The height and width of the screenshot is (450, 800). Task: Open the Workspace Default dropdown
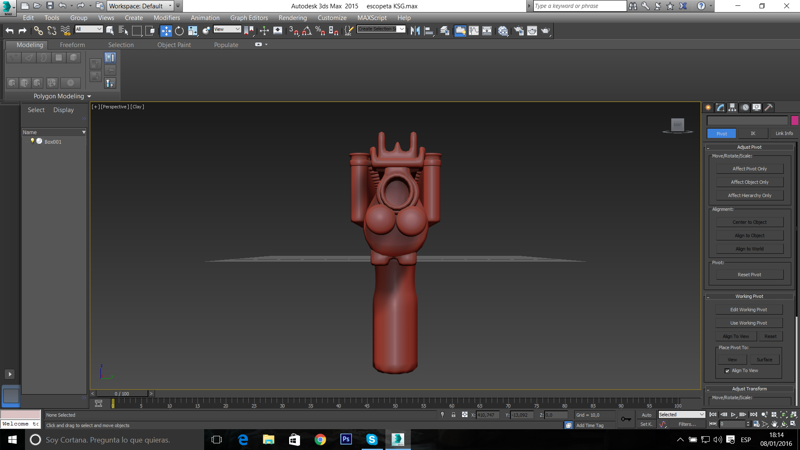pos(140,6)
